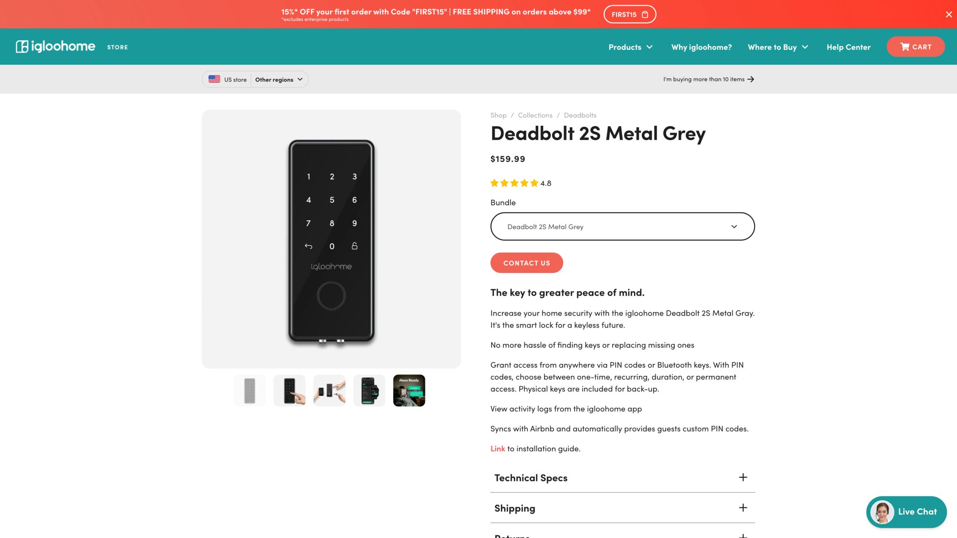Open the Other regions dropdown
The height and width of the screenshot is (538, 957).
pyautogui.click(x=278, y=79)
